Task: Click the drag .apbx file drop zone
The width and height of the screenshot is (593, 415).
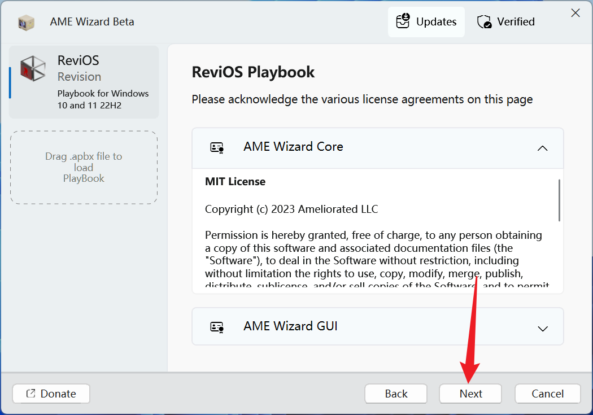Action: (x=84, y=167)
